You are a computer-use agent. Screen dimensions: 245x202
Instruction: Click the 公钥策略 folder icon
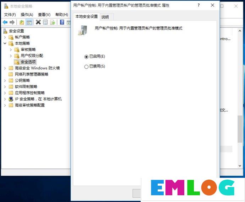(x=11, y=80)
